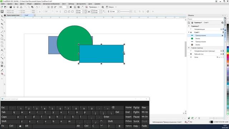Open the Undo history dropdown arrow
The width and height of the screenshot is (229, 129).
point(39,7)
